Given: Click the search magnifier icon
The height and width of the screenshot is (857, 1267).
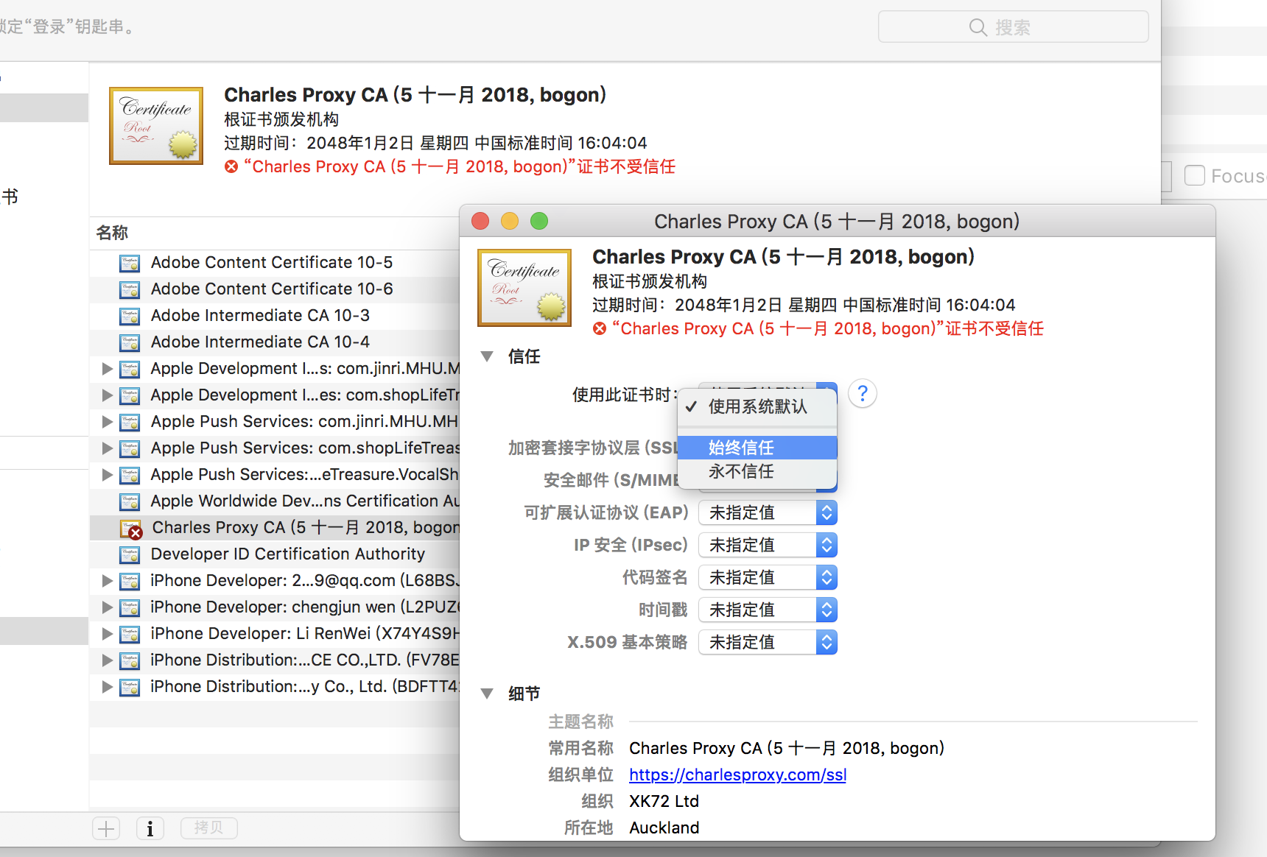Looking at the screenshot, I should coord(978,27).
